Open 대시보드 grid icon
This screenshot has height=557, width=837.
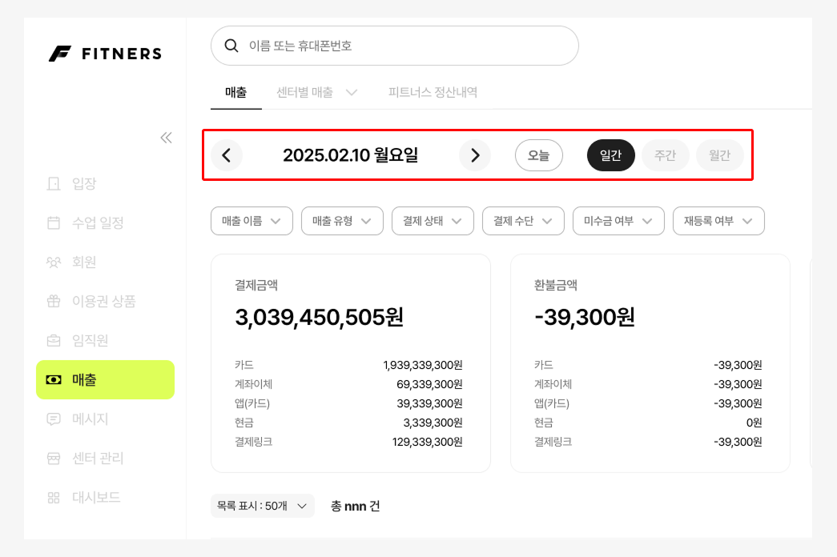click(54, 497)
